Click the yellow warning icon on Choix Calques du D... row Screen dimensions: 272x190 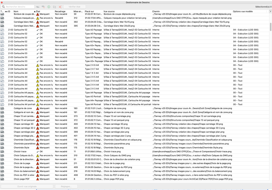pos(37,156)
